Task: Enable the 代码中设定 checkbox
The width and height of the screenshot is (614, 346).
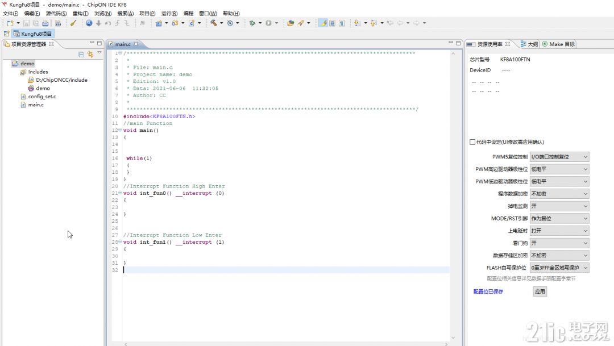Action: click(x=472, y=141)
